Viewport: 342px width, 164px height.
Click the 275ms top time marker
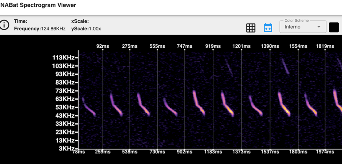pyautogui.click(x=130, y=46)
